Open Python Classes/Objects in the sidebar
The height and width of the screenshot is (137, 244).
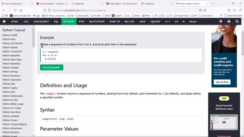pos(15,124)
